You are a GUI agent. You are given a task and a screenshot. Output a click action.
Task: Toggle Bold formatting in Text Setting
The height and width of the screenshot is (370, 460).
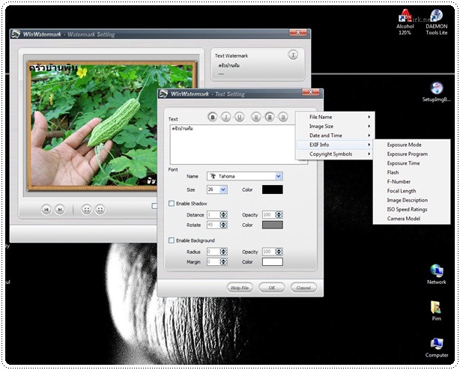point(213,118)
